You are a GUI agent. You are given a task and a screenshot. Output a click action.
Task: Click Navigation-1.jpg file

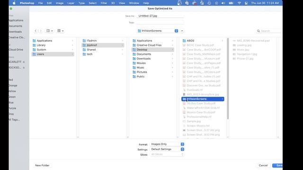click(x=247, y=54)
